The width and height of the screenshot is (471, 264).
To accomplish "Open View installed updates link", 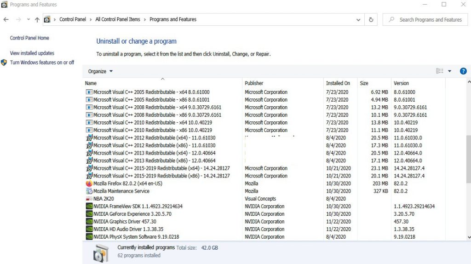I will (32, 53).
